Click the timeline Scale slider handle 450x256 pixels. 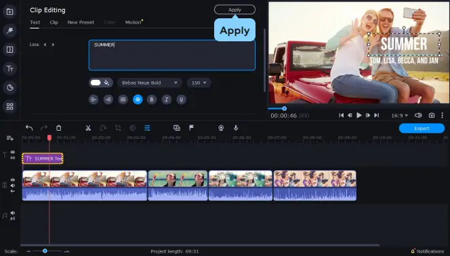pyautogui.click(x=45, y=251)
